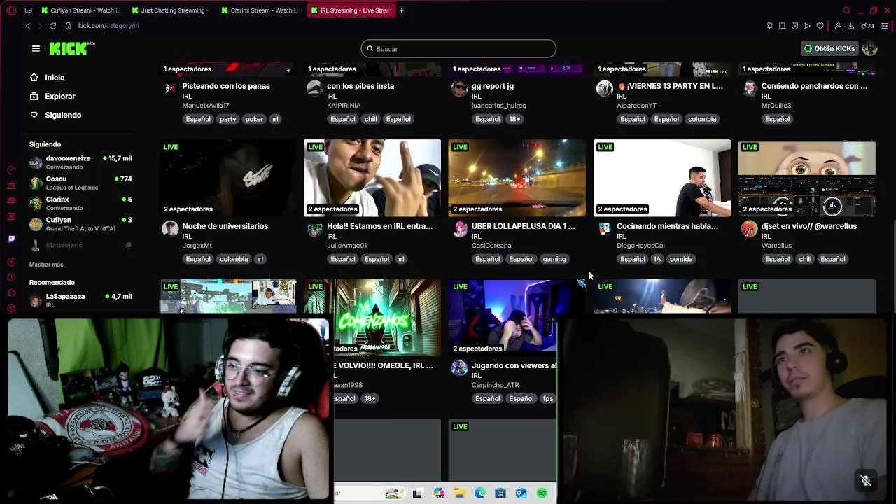This screenshot has width=896, height=504.
Task: Select the IRL Streaming tab
Action: point(351,10)
